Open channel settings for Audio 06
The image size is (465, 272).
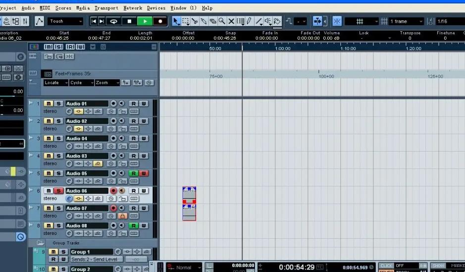(x=69, y=199)
